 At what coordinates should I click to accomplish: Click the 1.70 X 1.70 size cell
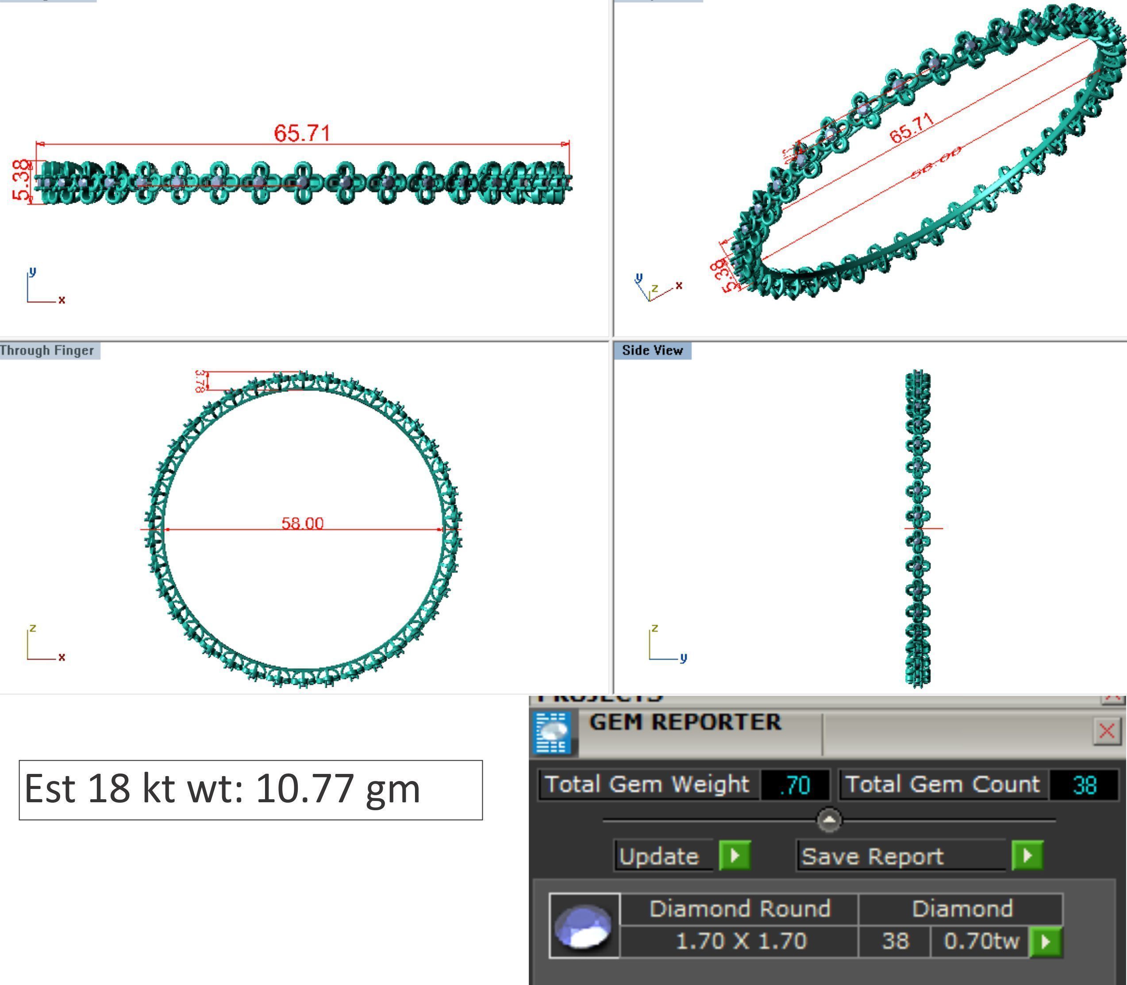click(739, 941)
